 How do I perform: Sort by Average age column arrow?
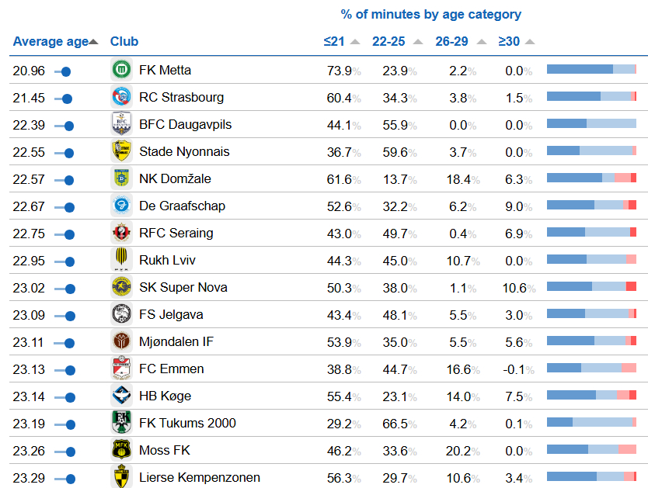click(94, 42)
